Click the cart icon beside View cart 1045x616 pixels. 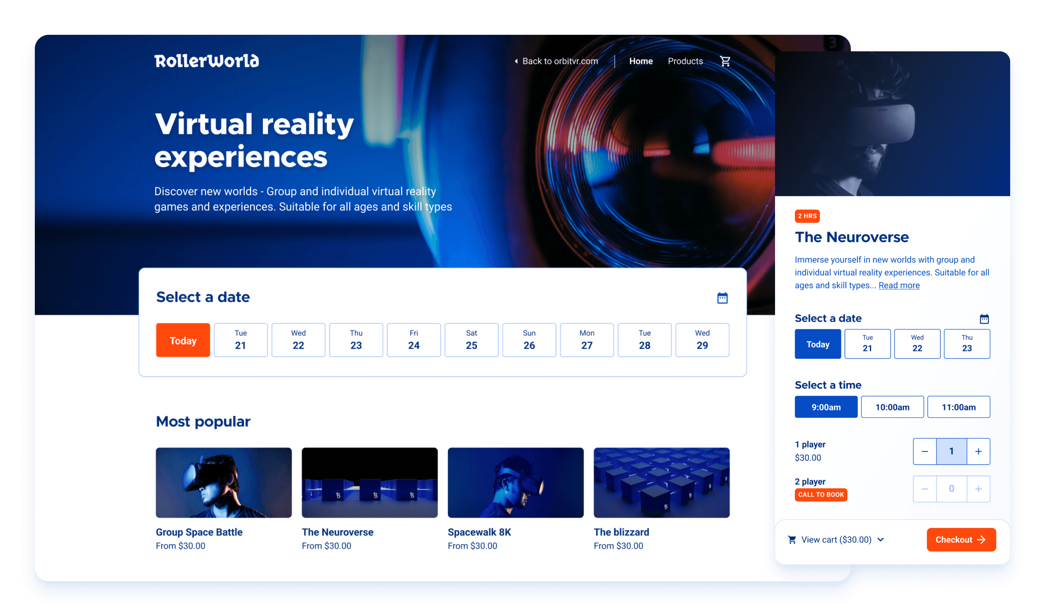tap(792, 539)
